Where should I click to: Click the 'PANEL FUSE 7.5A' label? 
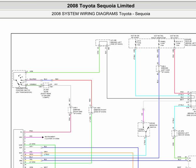pos(163,43)
